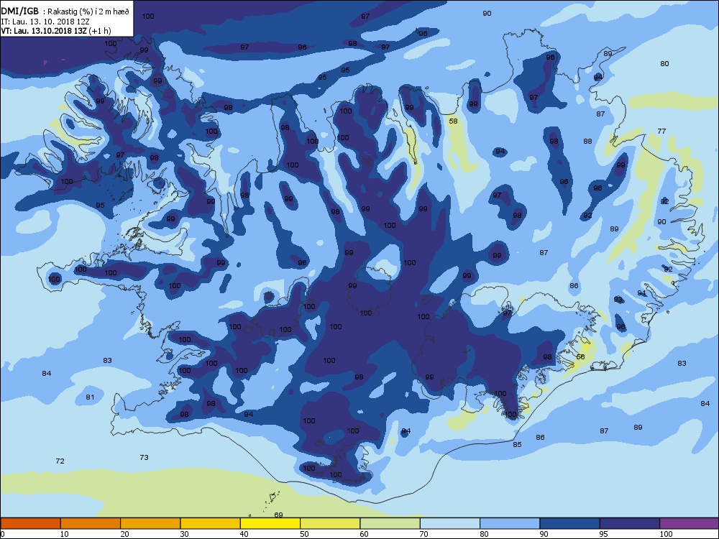Click the humidity value 73 over the ocean

[x=144, y=457]
